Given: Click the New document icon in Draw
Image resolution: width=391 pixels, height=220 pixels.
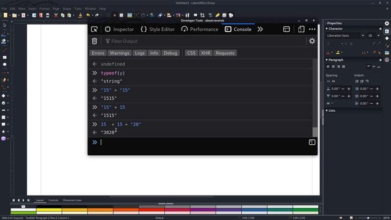Looking at the screenshot, I should pos(5,15).
